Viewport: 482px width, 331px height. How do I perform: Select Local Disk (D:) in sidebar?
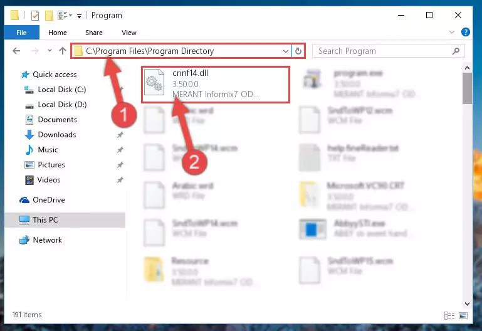coord(62,105)
